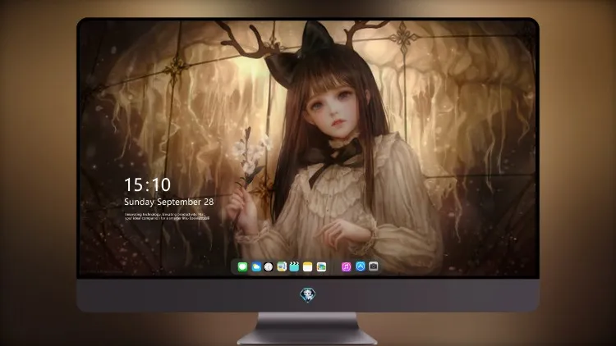The height and width of the screenshot is (346, 616).
Task: Click the tagline under the date widget
Action: [x=167, y=216]
